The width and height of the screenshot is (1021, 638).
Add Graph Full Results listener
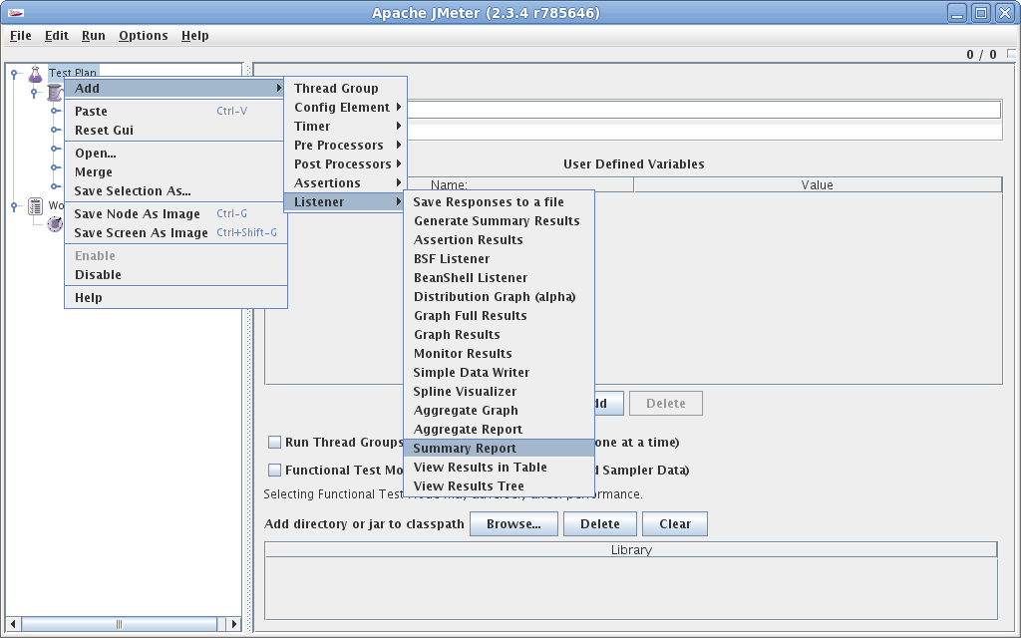(499, 315)
